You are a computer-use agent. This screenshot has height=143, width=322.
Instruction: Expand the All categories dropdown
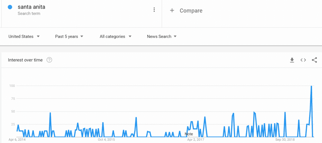(115, 36)
